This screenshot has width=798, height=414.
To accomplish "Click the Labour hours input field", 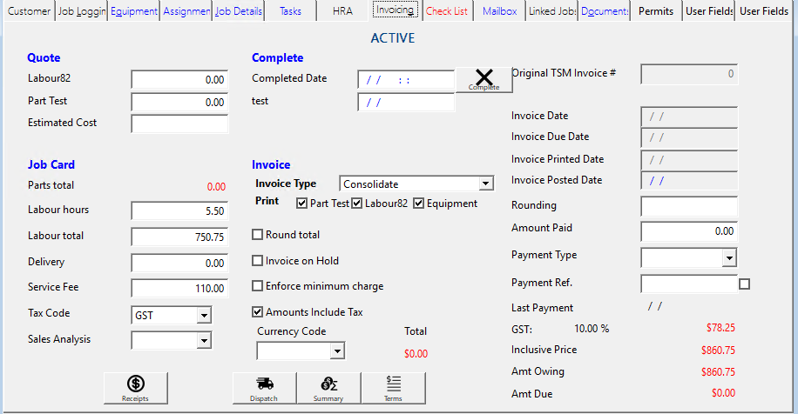I will 179,211.
